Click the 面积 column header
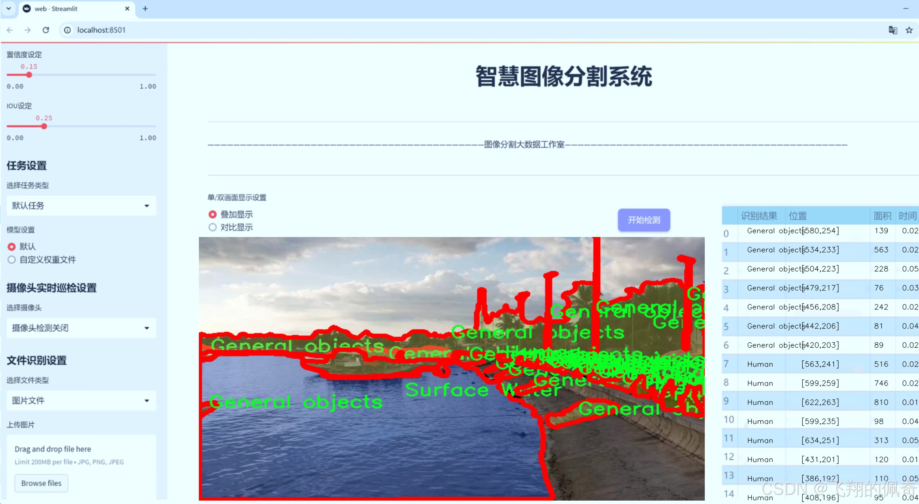The height and width of the screenshot is (504, 919). [882, 216]
